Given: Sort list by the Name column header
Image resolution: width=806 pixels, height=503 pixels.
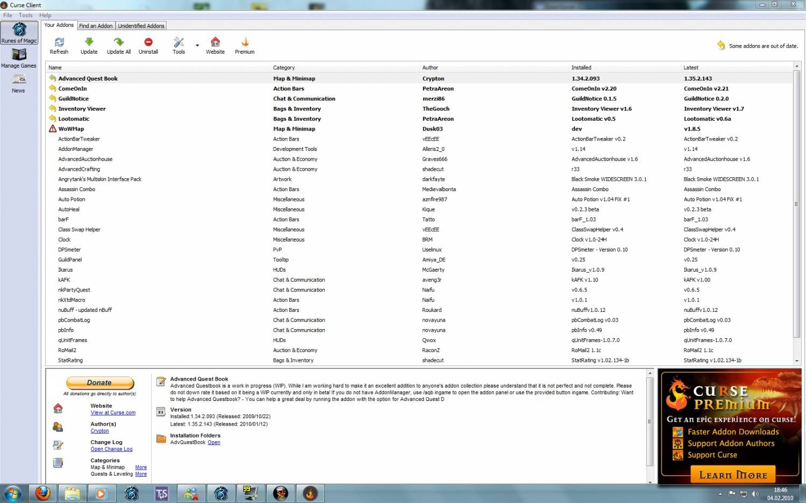Looking at the screenshot, I should tap(158, 68).
